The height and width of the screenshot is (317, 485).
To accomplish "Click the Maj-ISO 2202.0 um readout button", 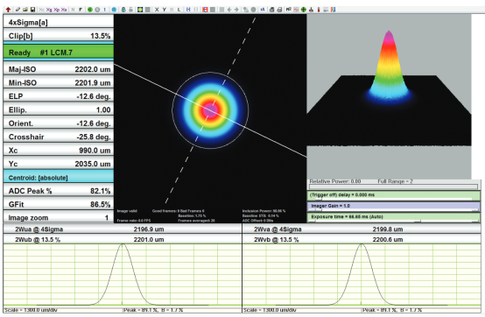I will tap(59, 69).
